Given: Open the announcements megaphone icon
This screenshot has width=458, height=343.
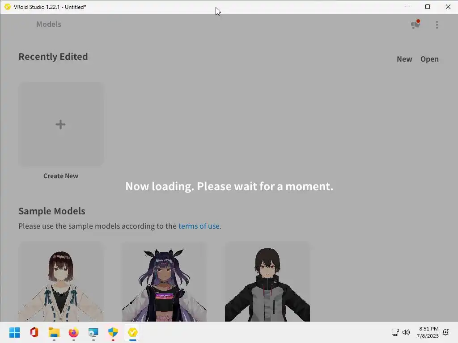Looking at the screenshot, I should [416, 24].
